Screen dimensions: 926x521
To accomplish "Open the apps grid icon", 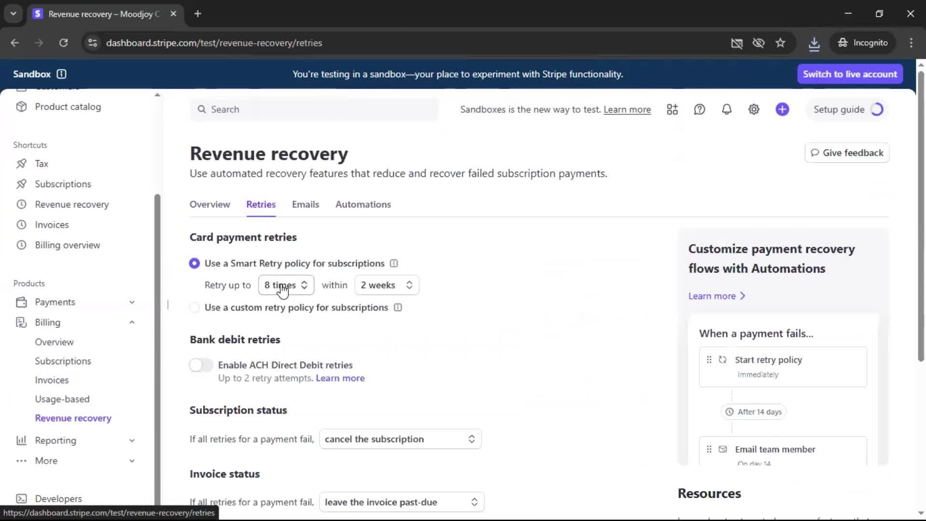I will [x=672, y=110].
